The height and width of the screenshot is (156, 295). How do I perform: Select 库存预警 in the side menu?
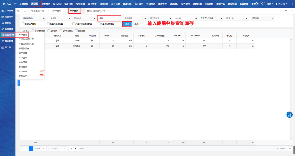tap(23, 62)
